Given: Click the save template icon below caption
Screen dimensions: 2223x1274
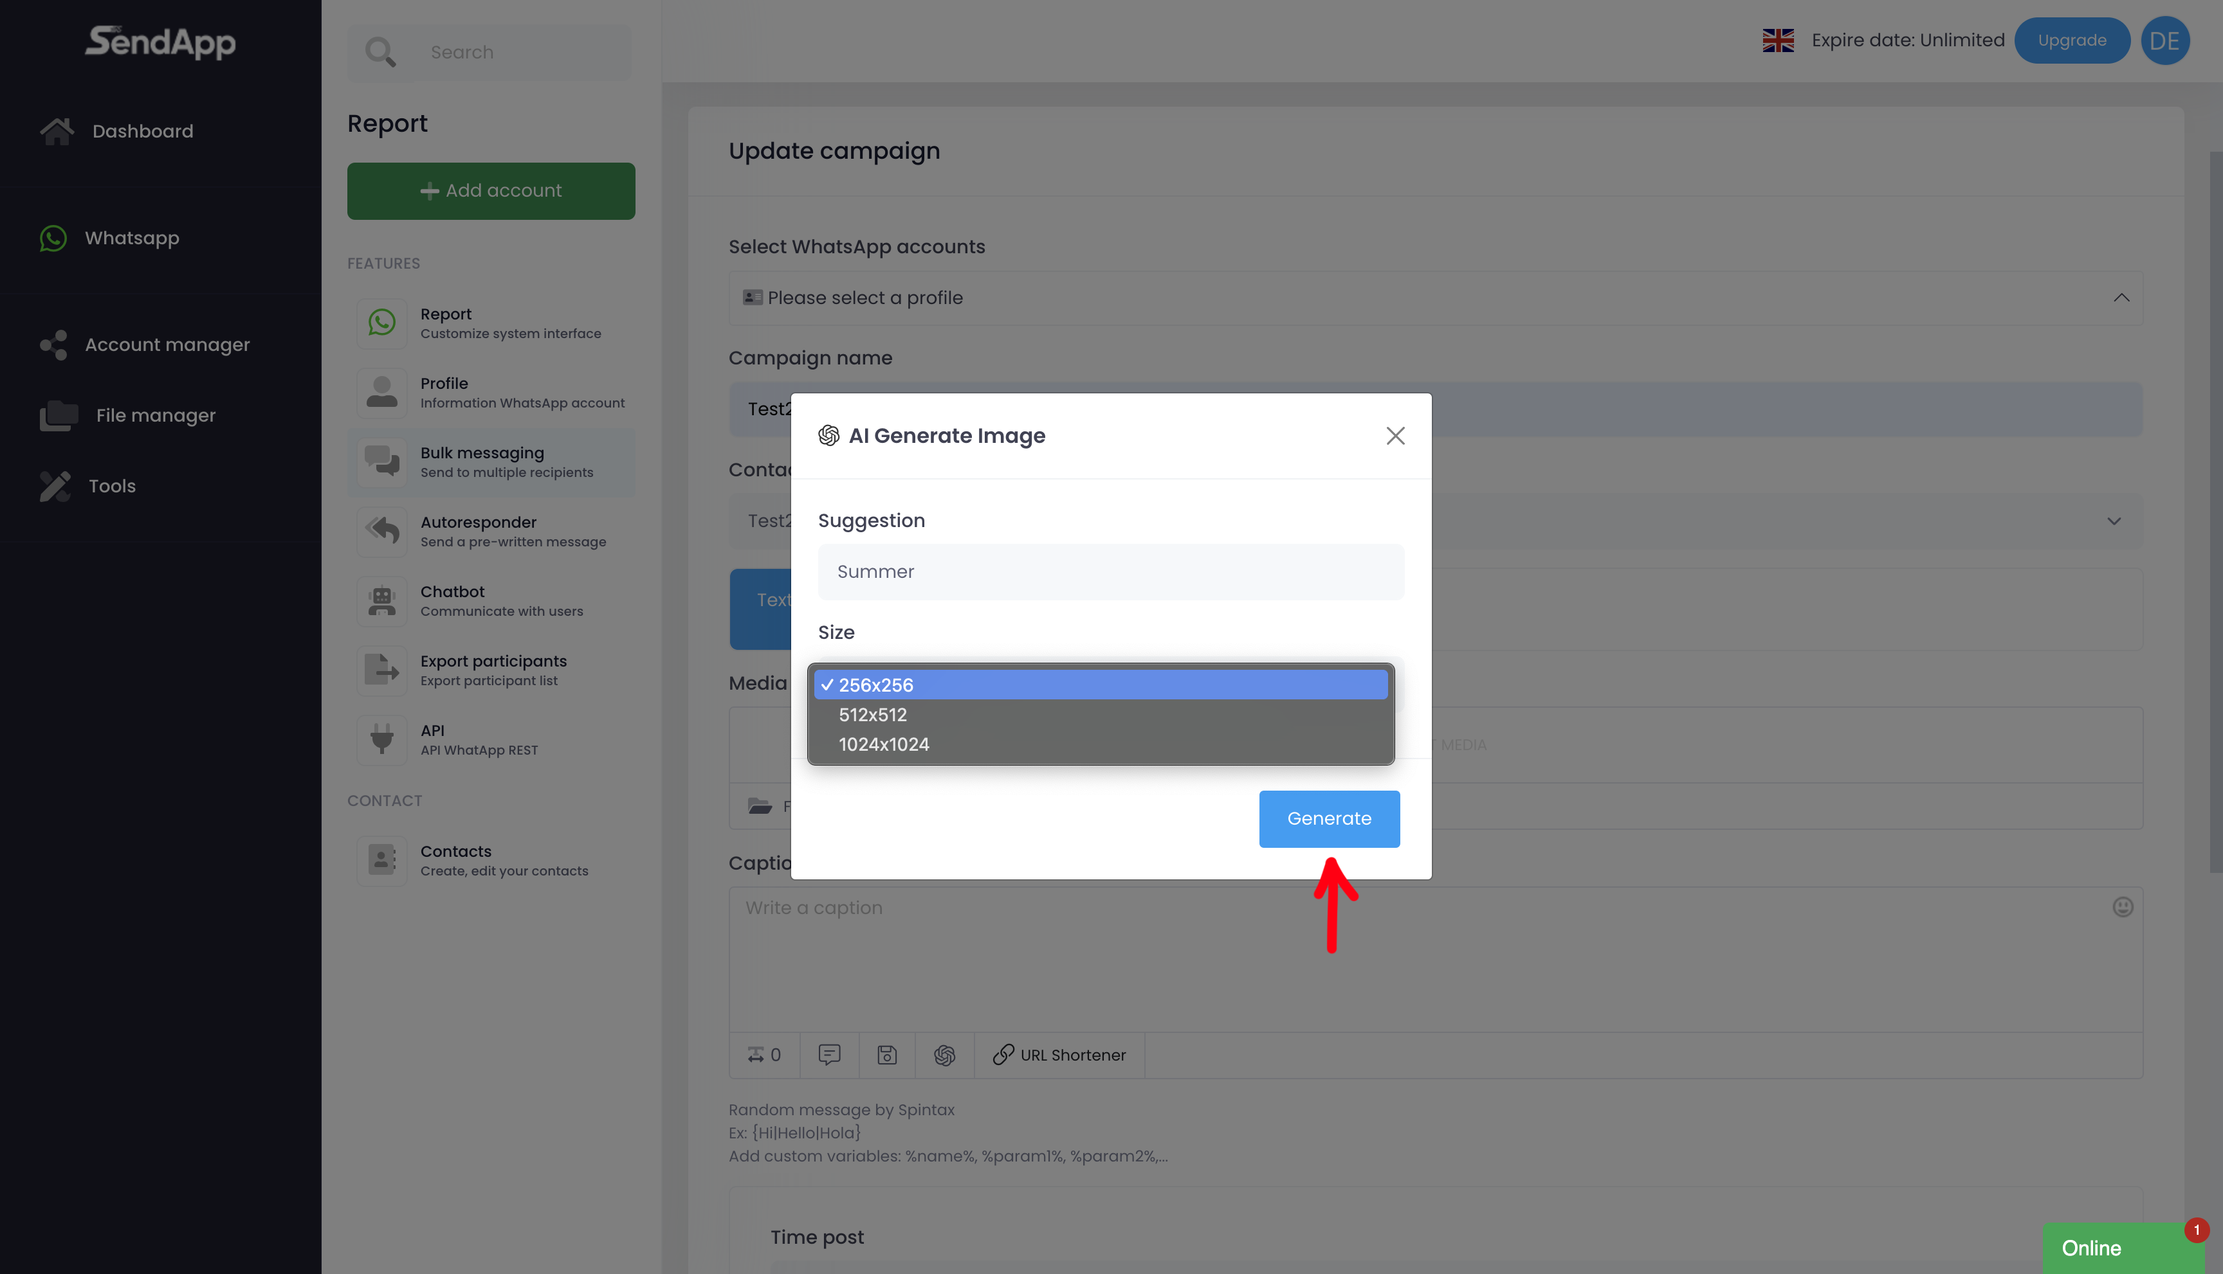Looking at the screenshot, I should [887, 1054].
